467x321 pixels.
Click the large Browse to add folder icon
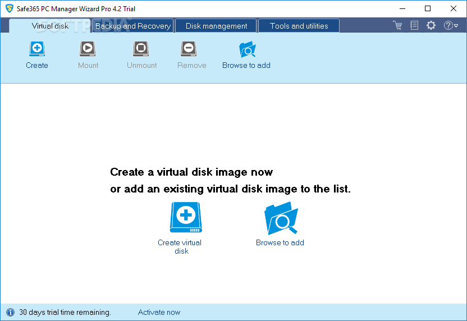281,218
